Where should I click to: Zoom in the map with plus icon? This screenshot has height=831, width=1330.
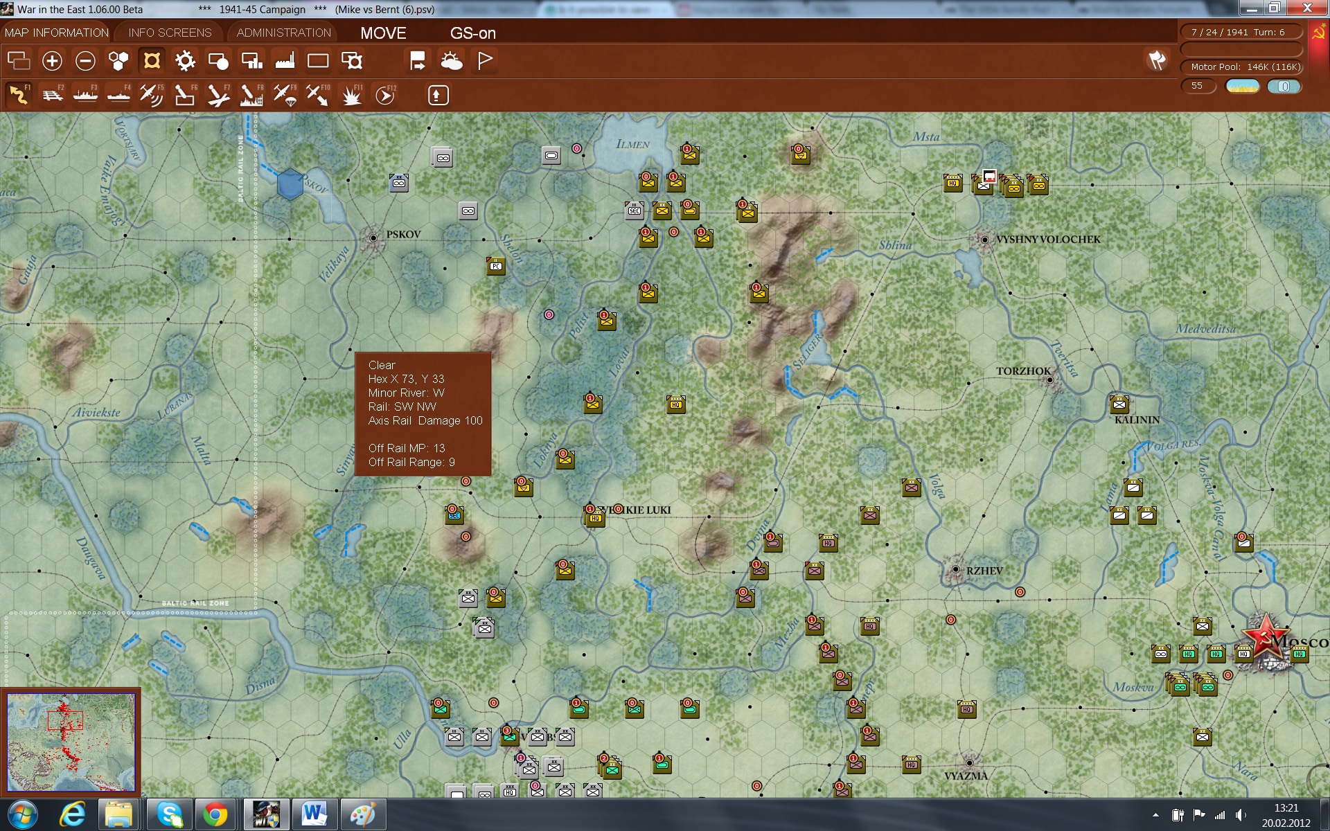tap(52, 61)
